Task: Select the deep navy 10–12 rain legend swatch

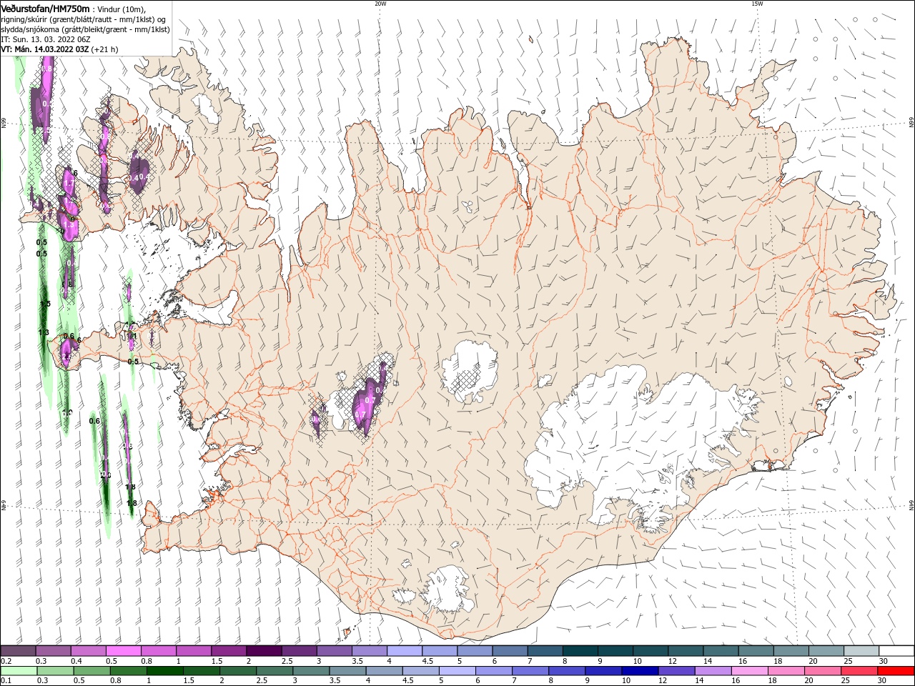Action: (640, 671)
